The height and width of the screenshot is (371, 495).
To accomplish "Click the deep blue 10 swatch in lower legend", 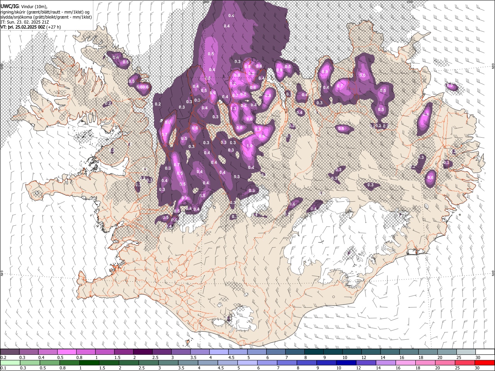I will (346, 363).
